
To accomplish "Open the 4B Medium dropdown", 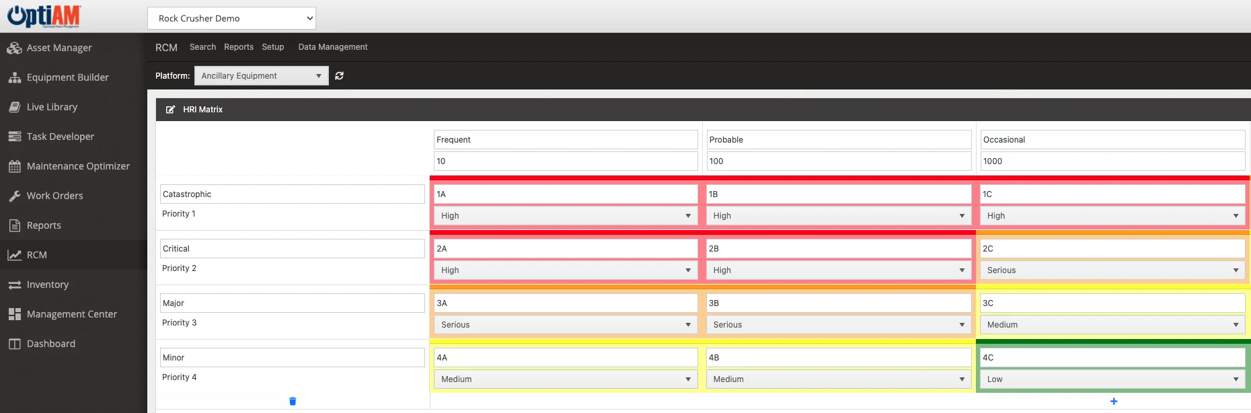I will 839,379.
